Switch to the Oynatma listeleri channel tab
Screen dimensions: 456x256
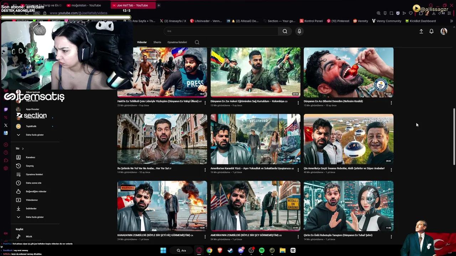click(177, 42)
